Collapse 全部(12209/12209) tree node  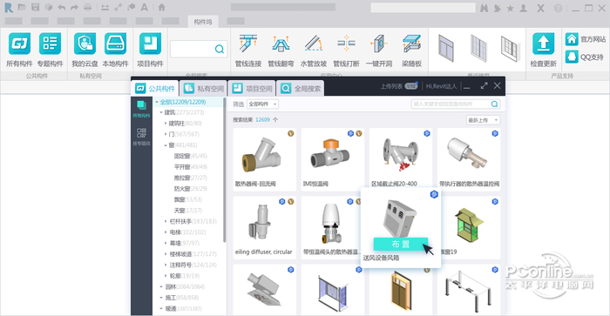pyautogui.click(x=157, y=102)
